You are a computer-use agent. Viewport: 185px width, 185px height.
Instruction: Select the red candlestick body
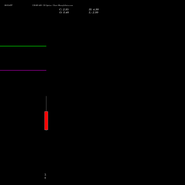coord(46,121)
